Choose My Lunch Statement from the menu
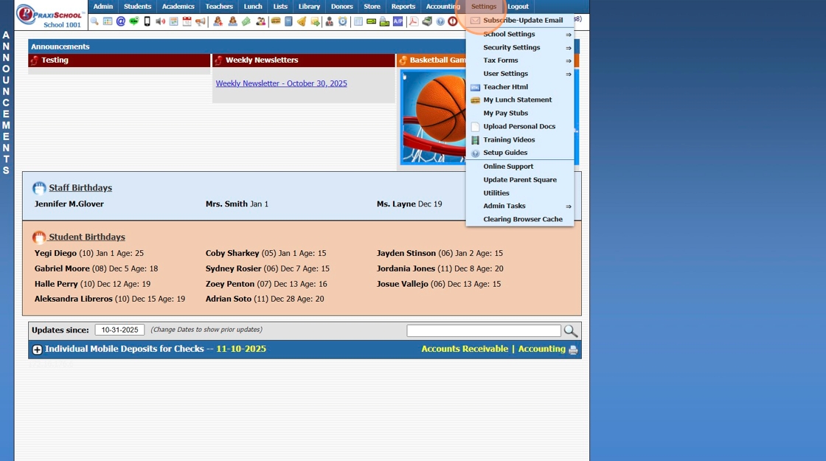Viewport: 826px width, 461px height. point(520,100)
